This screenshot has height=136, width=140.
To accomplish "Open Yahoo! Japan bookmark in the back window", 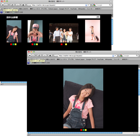I will (x=53, y=9).
